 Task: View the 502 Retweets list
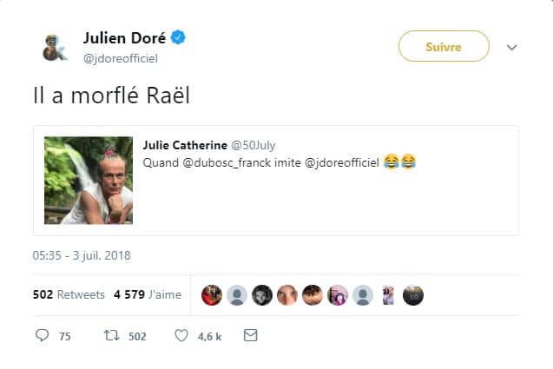(x=69, y=295)
